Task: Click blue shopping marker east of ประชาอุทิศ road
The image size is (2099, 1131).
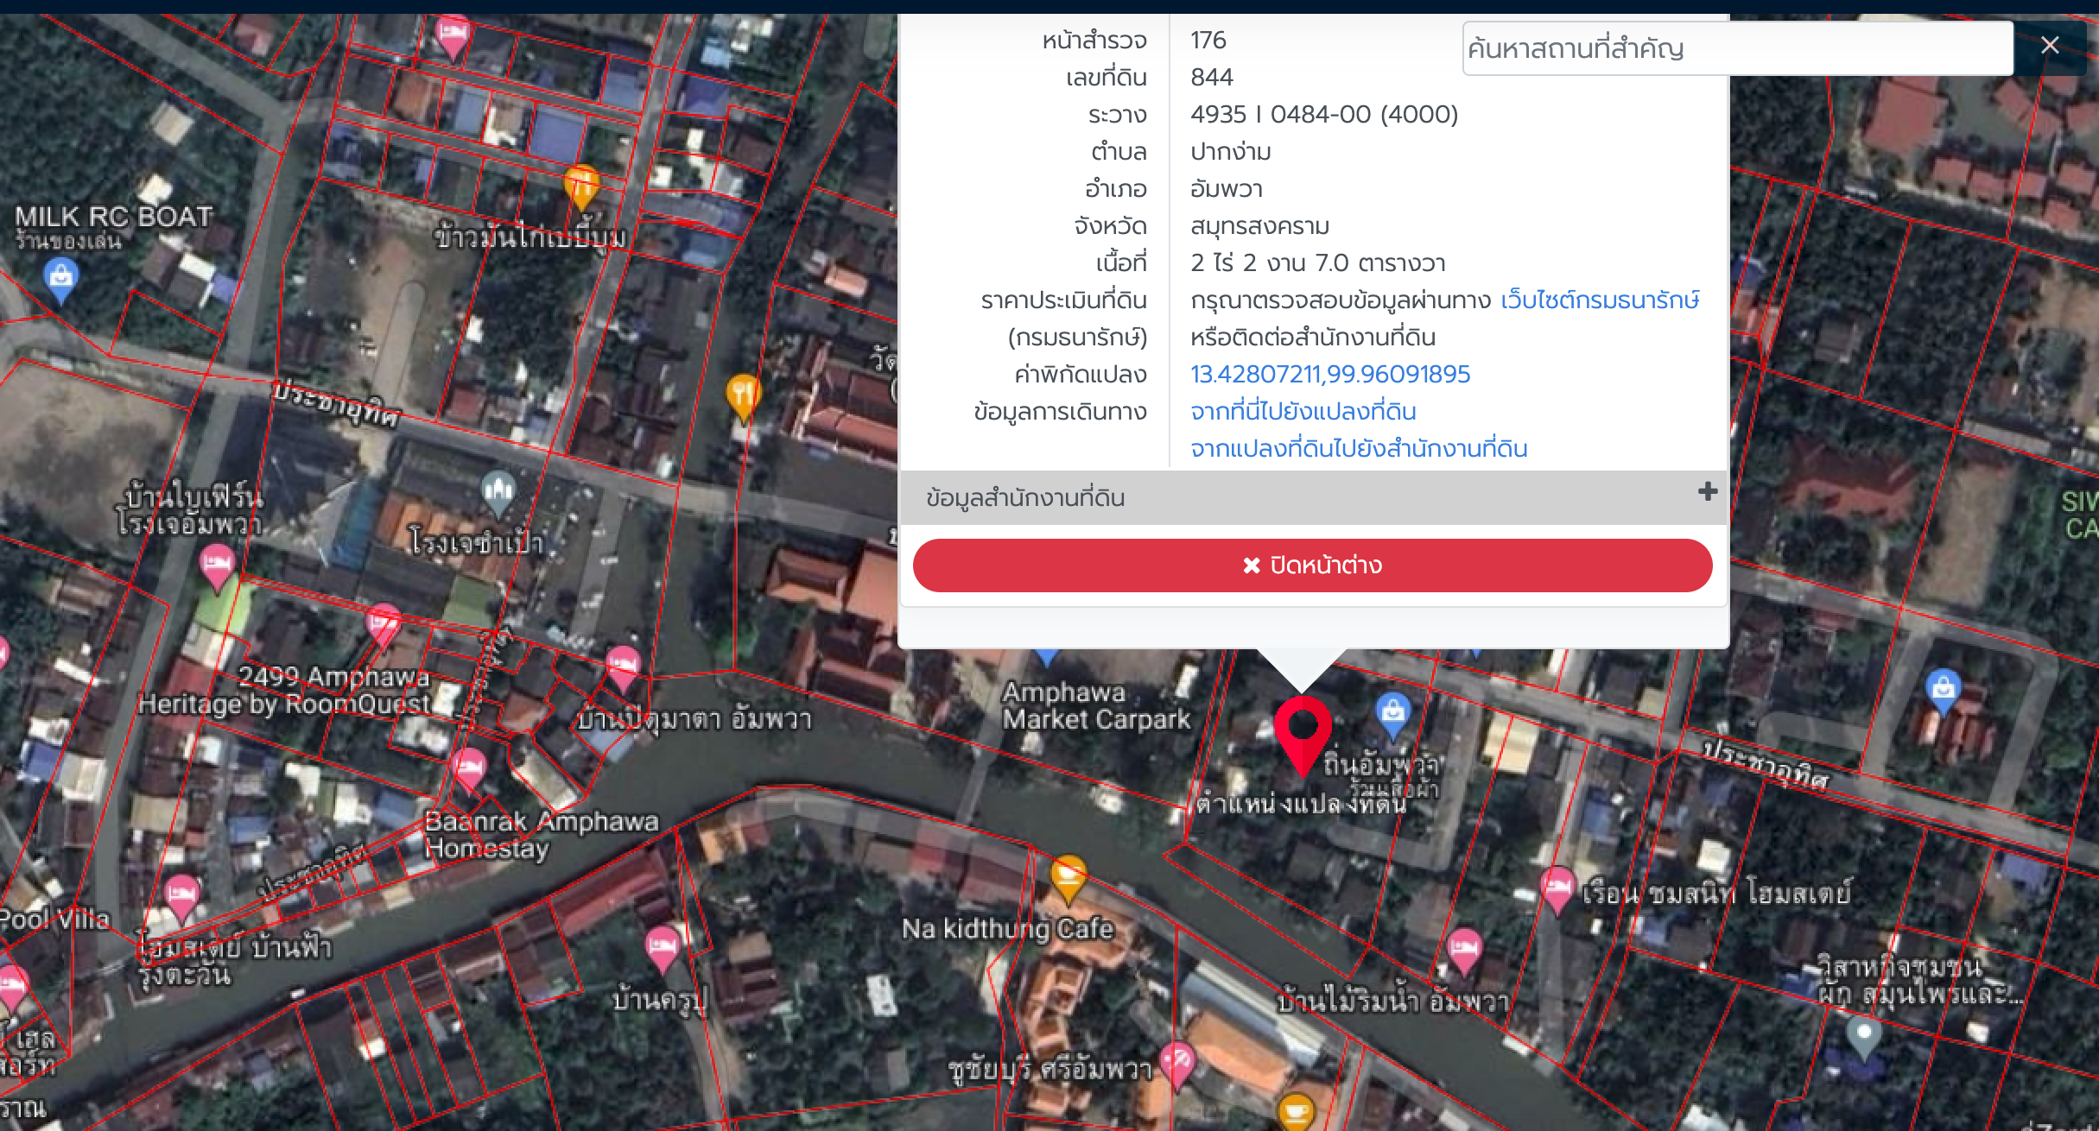Action: 1943,691
